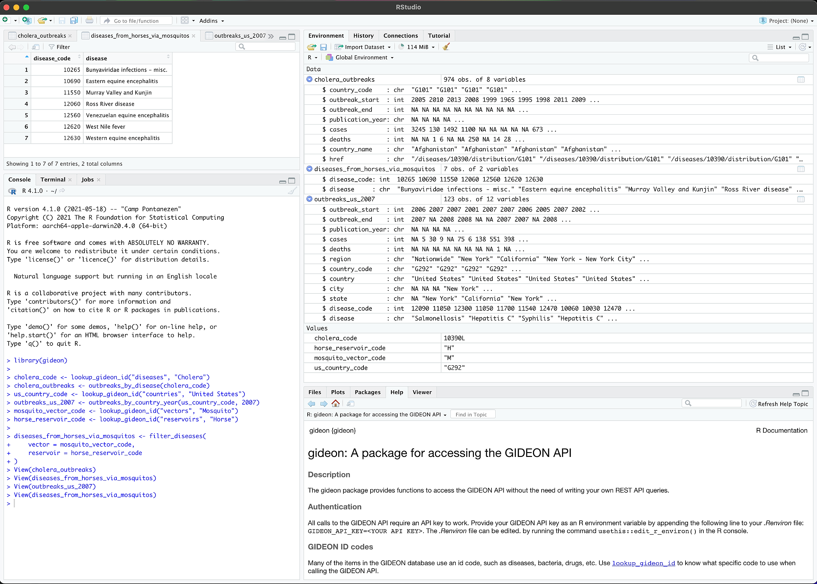The width and height of the screenshot is (817, 584).
Task: Switch to the Packages tab
Action: pyautogui.click(x=367, y=392)
